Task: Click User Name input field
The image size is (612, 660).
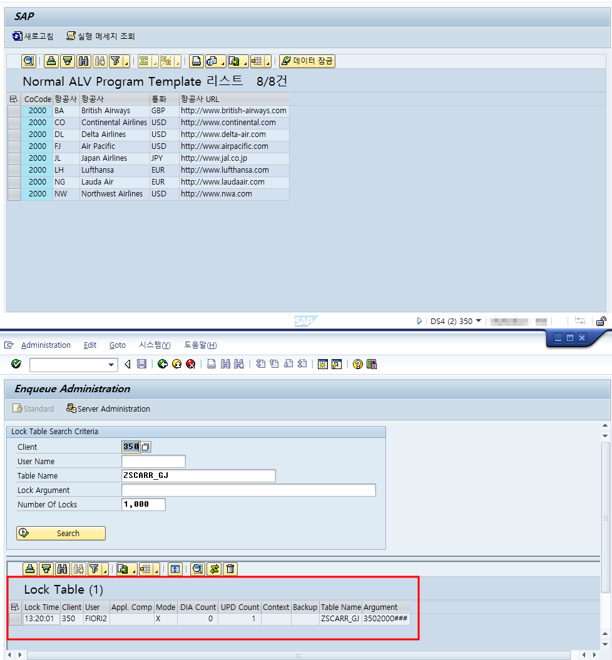Action: tap(154, 461)
